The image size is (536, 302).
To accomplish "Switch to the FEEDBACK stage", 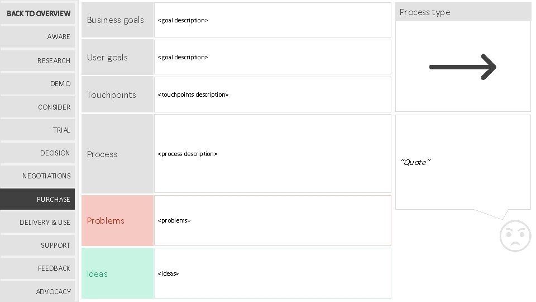I will 38,268.
